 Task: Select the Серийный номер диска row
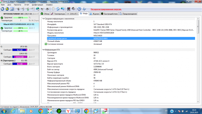tap(121, 38)
